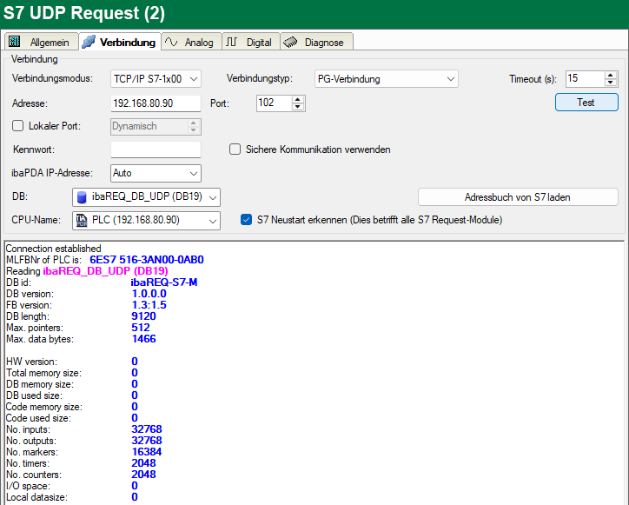
Task: Uncheck S7 Neustart erkennen option
Action: [x=246, y=220]
